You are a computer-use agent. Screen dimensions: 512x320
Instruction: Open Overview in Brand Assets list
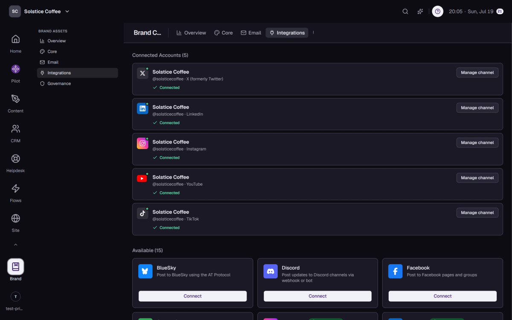77,41
